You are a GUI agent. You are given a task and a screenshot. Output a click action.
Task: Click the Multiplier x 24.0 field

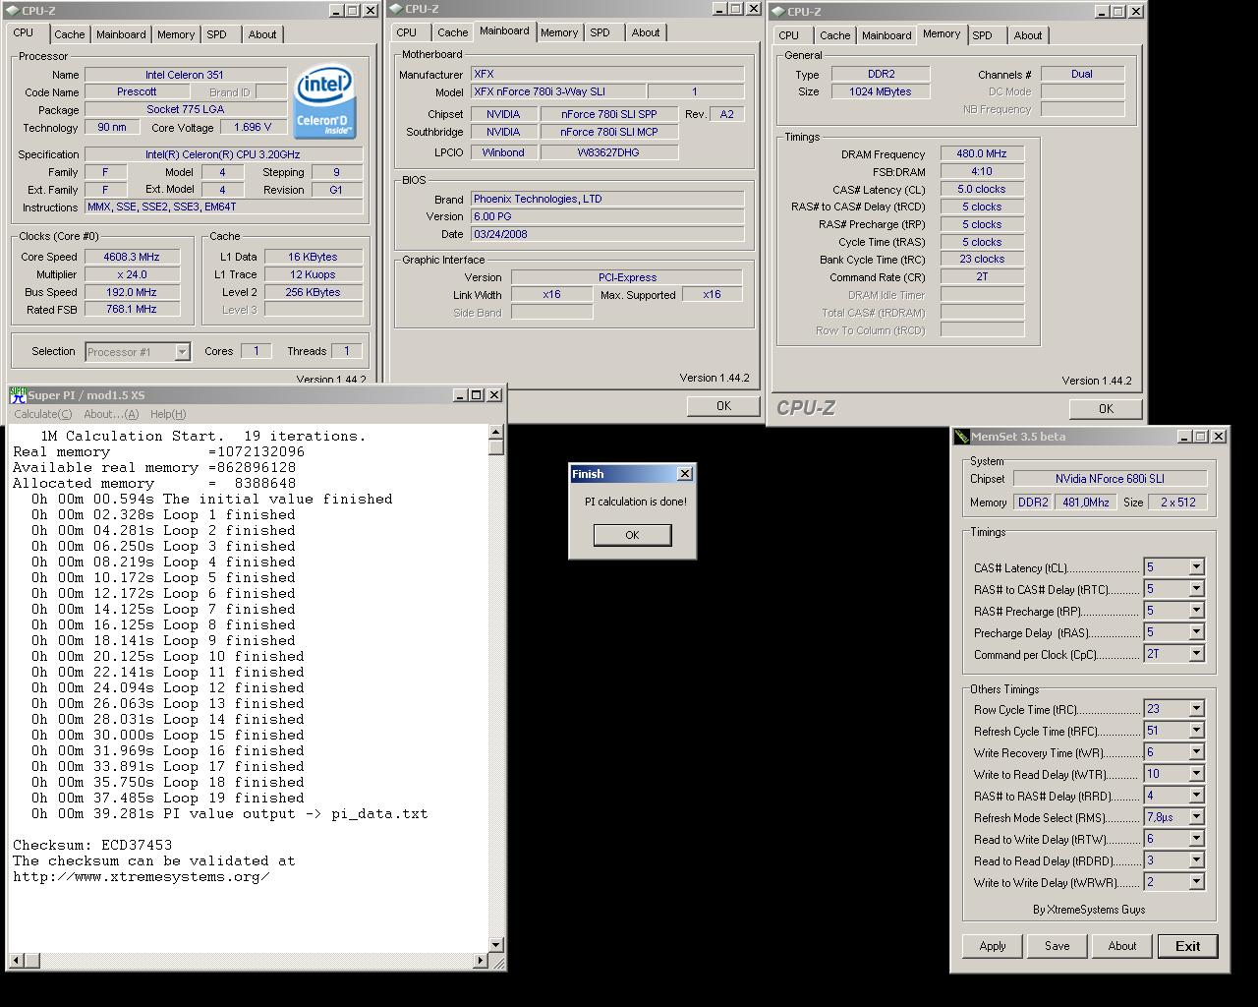point(132,274)
